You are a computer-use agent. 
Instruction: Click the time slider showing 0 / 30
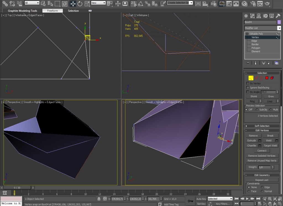coord(17,188)
